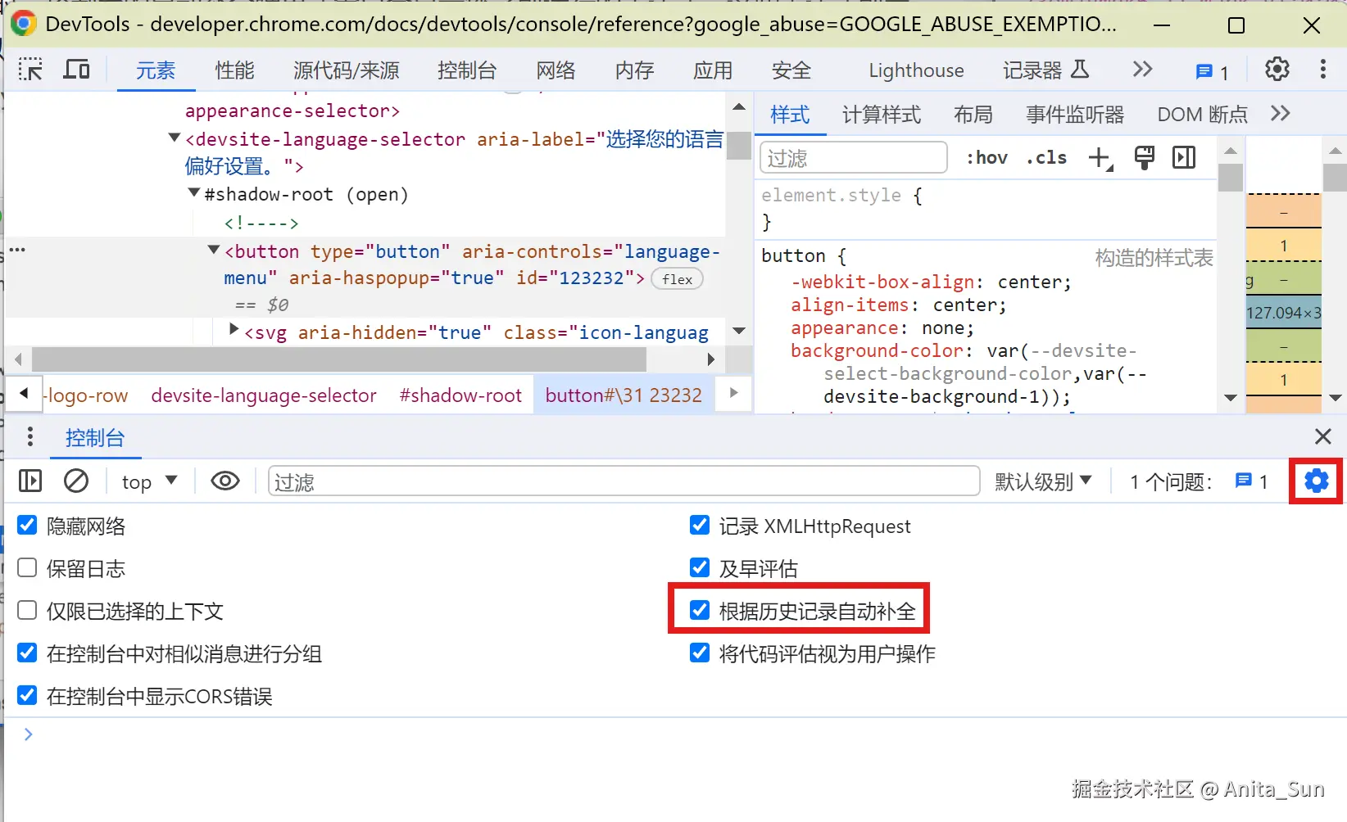Close the console drawer

tap(1322, 436)
